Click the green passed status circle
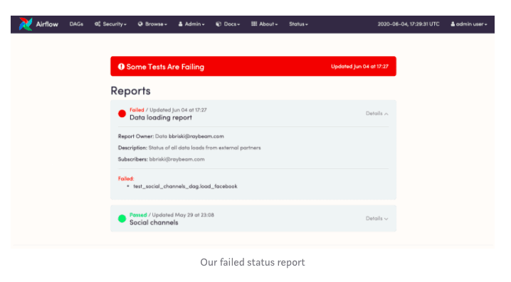The height and width of the screenshot is (282, 511). coord(122,219)
